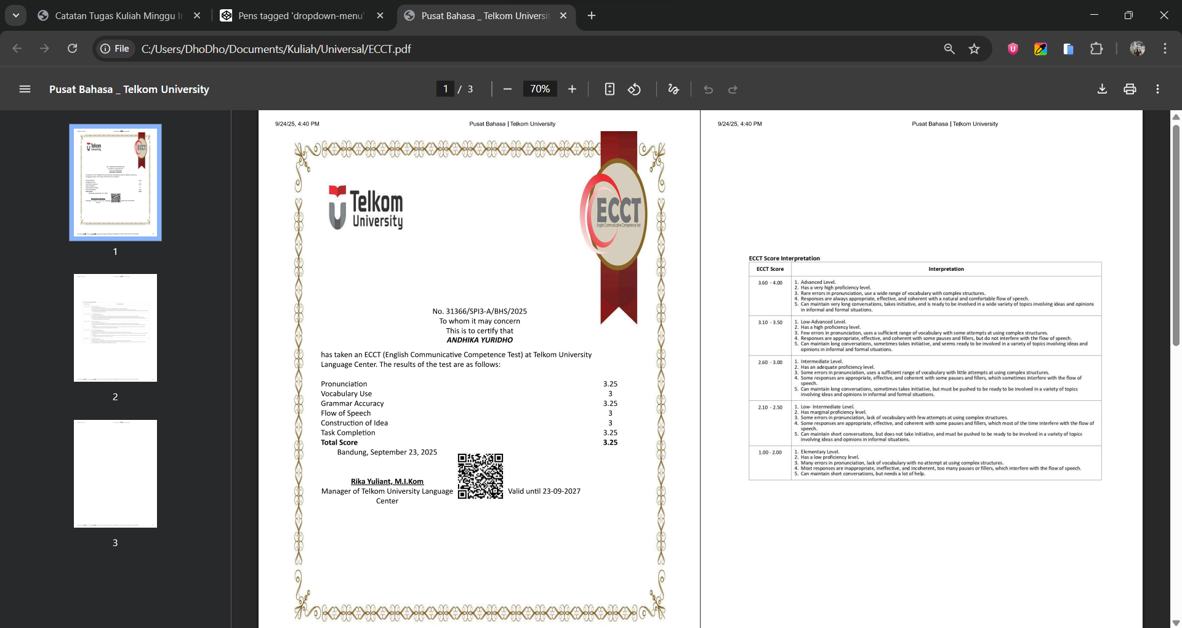Toggle the PDF sidebar menu icon
Screen dimensions: 1182x628
click(25, 89)
